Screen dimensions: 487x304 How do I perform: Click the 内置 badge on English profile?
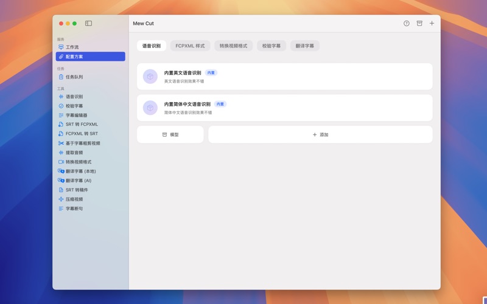pos(211,73)
